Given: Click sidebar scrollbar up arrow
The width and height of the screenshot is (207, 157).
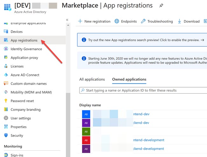Looking at the screenshot, I should tap(68, 25).
